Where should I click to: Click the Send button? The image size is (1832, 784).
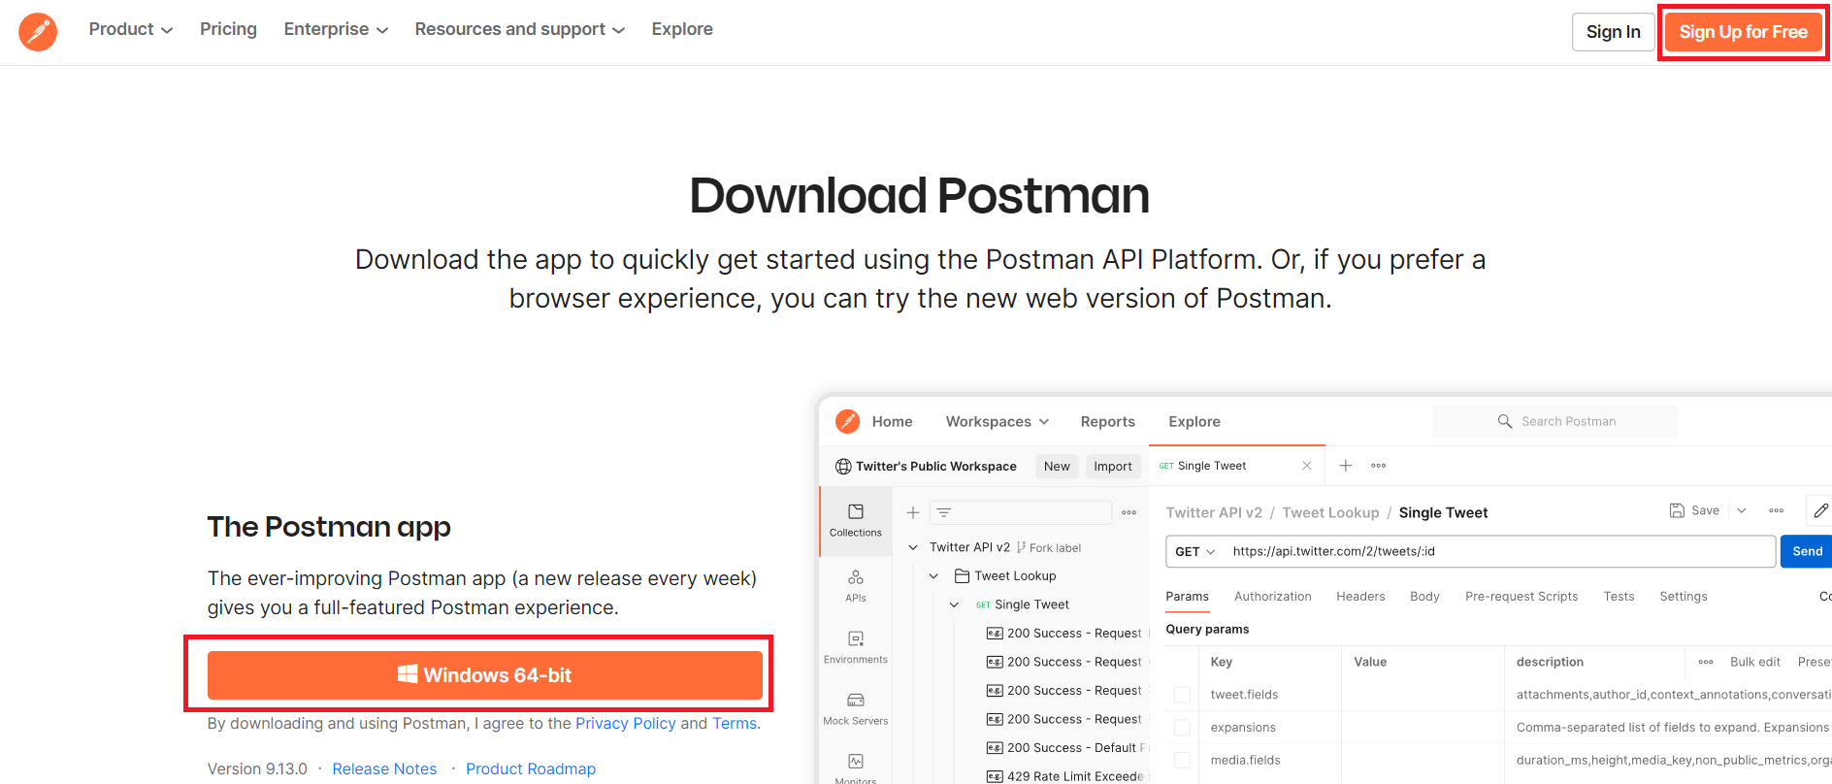[x=1806, y=551]
